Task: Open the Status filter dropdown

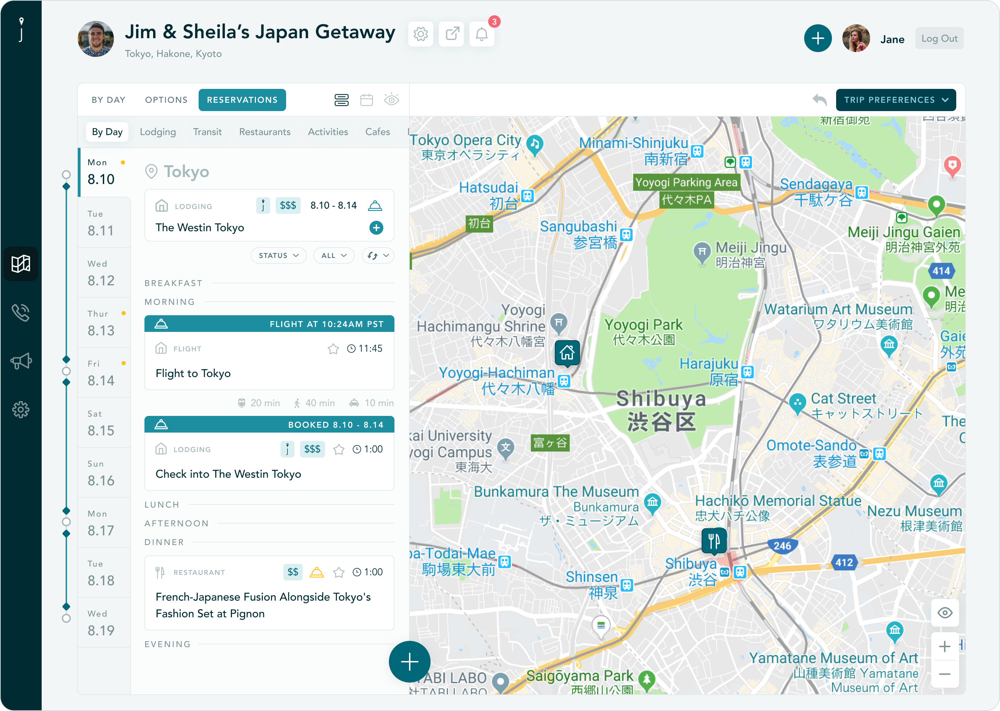Action: (278, 256)
